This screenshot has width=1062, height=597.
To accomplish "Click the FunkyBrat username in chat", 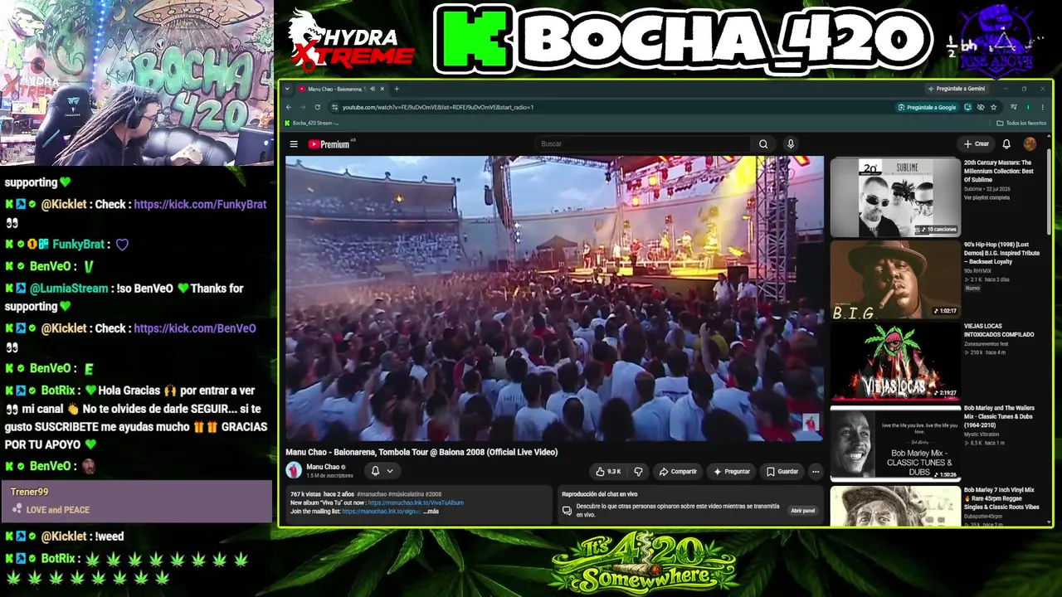I will 79,245.
